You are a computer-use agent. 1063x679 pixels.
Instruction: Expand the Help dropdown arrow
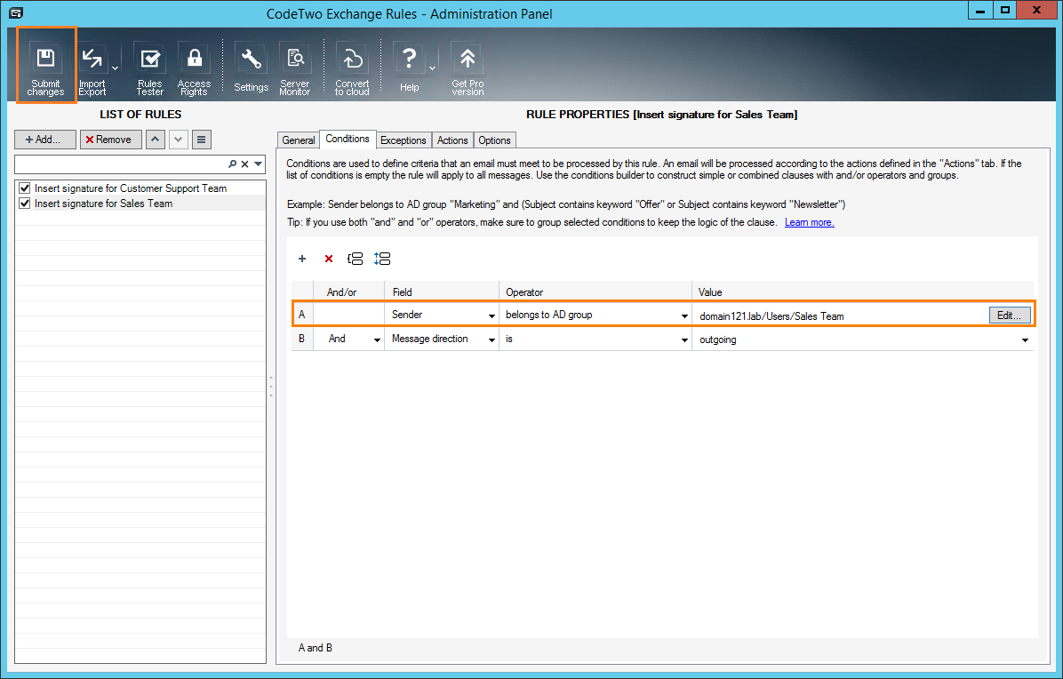(x=433, y=68)
